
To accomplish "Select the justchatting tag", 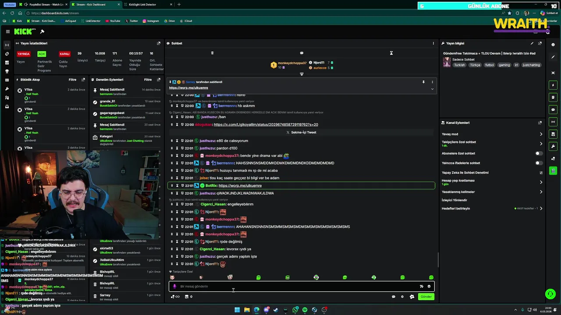I will [531, 65].
